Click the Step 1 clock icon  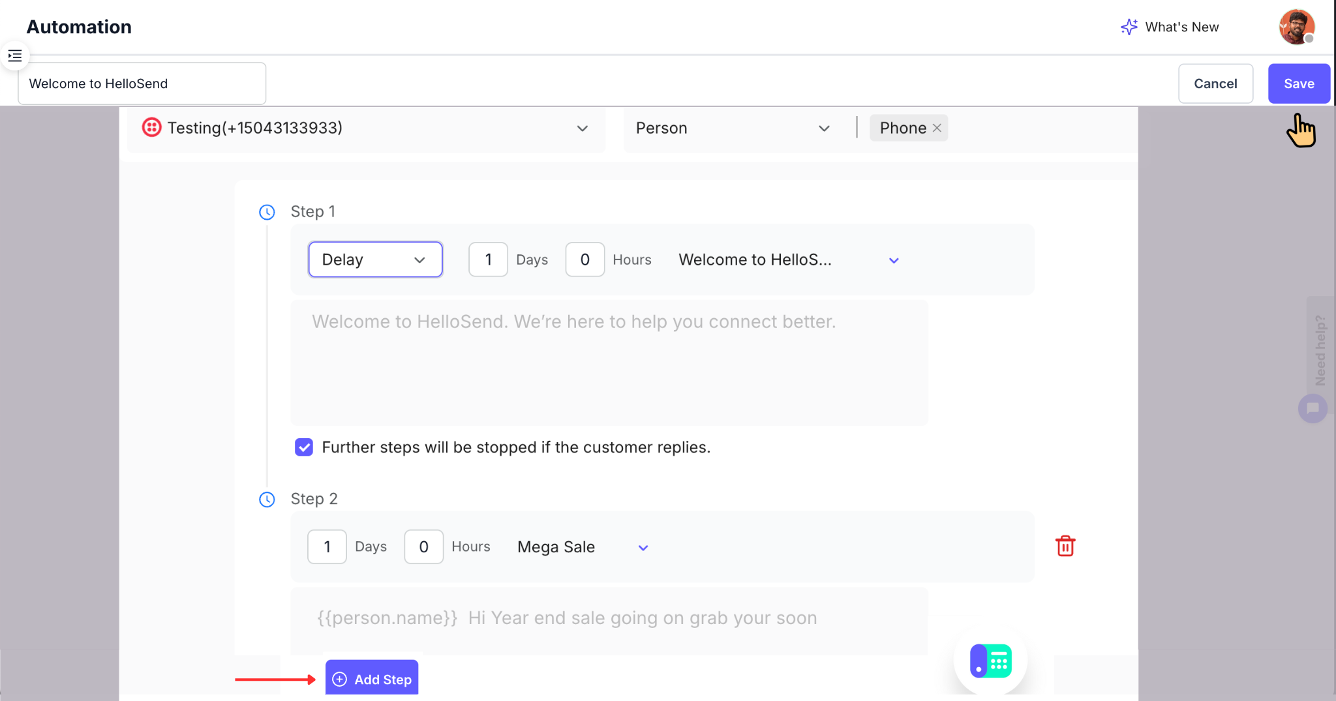click(267, 212)
